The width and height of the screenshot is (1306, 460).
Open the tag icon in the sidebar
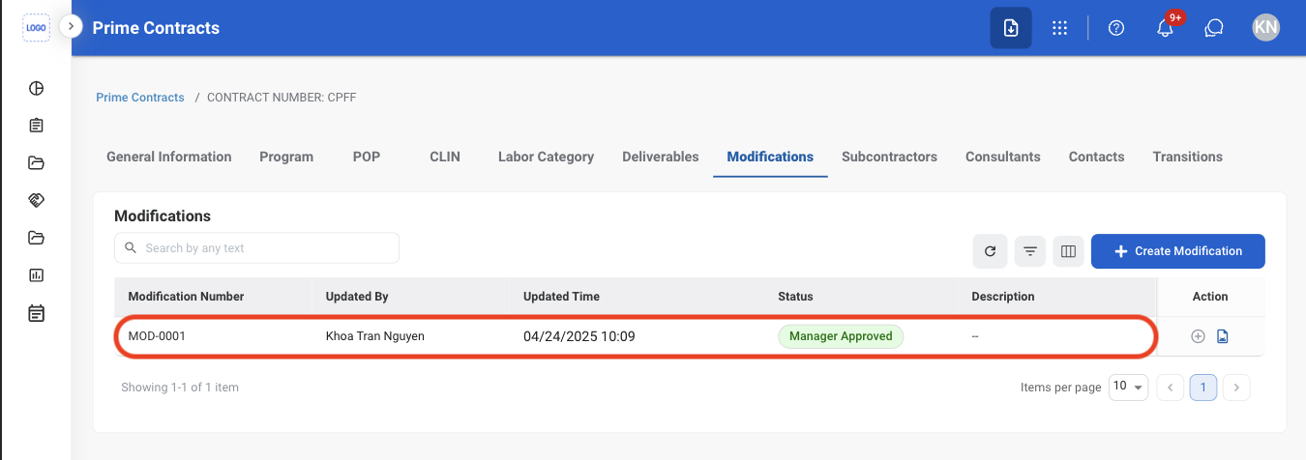[x=37, y=200]
